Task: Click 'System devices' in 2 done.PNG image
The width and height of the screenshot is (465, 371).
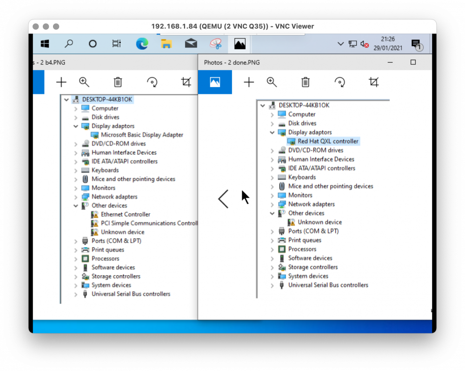Action: click(x=308, y=276)
